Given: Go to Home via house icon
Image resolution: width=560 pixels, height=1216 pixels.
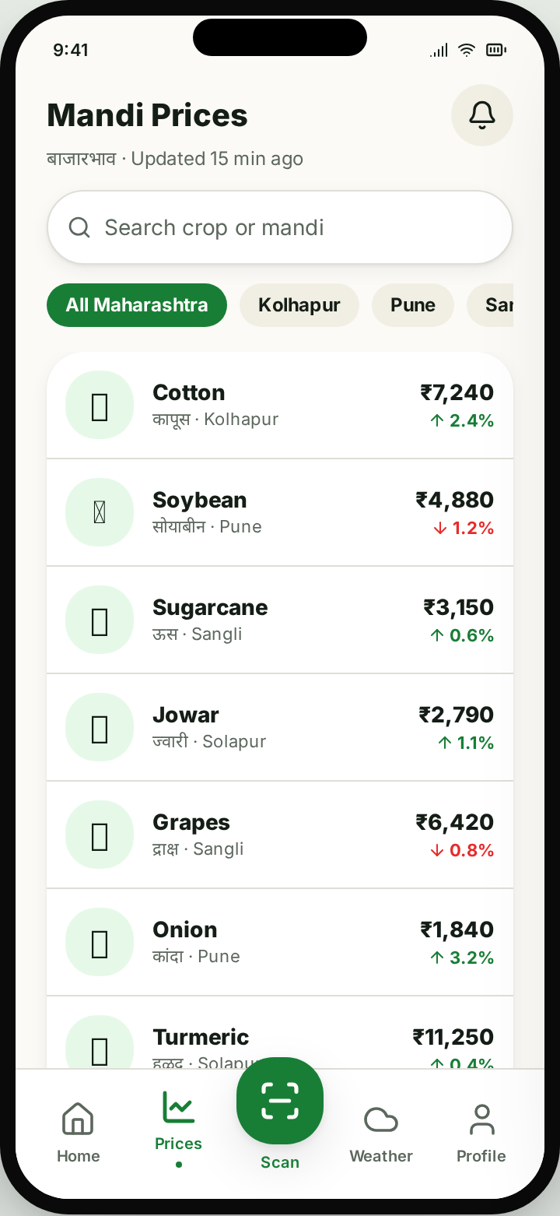Looking at the screenshot, I should [x=78, y=1119].
